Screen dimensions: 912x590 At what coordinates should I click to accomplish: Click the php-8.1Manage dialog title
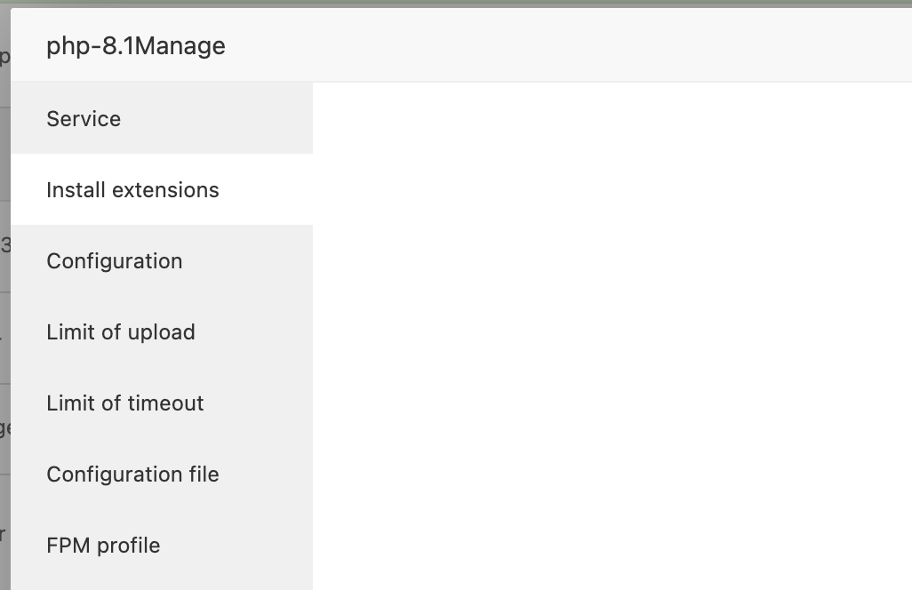pos(136,46)
